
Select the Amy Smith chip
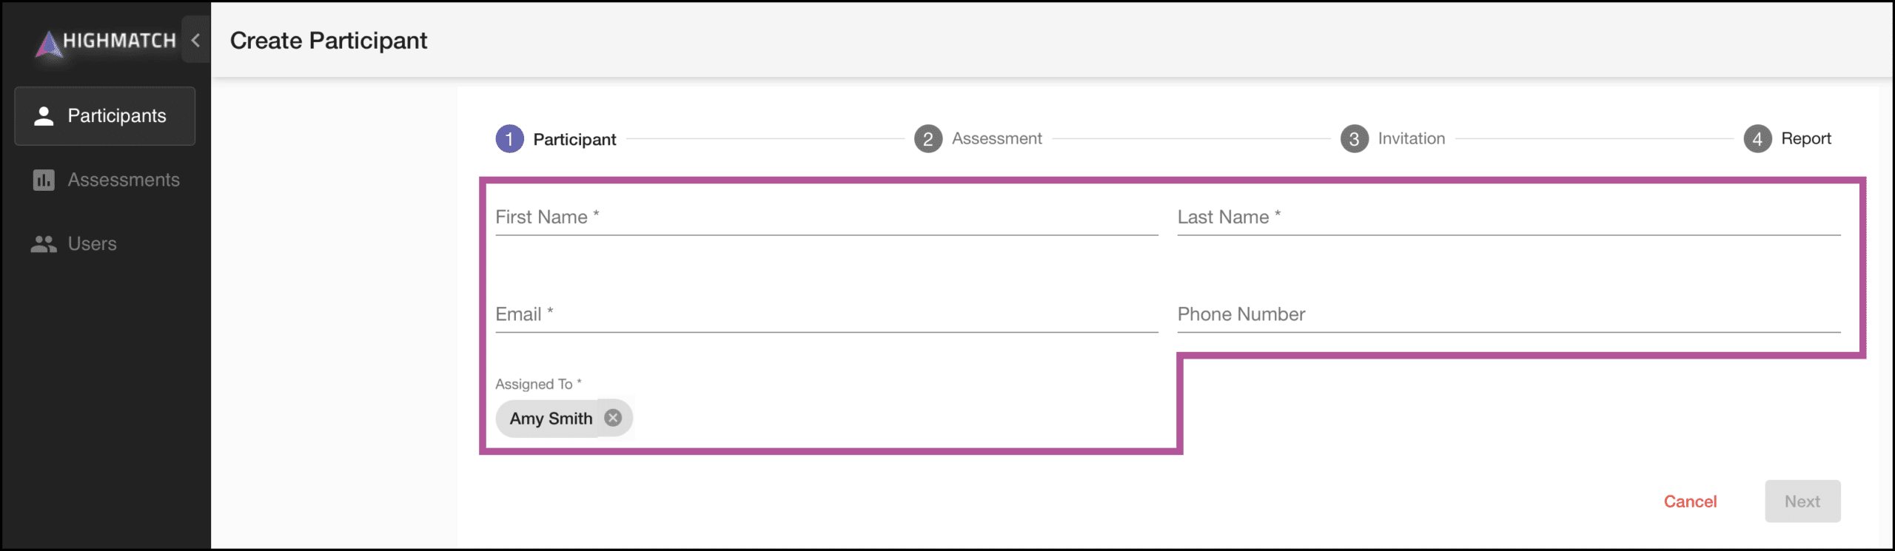551,418
